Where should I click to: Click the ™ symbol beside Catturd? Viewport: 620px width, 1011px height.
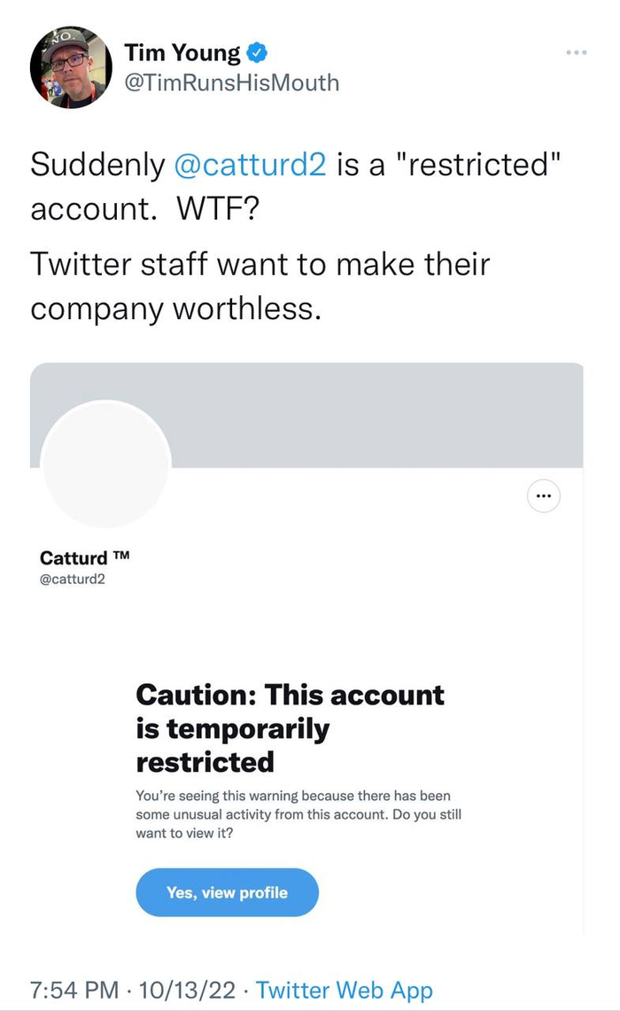pyautogui.click(x=122, y=556)
